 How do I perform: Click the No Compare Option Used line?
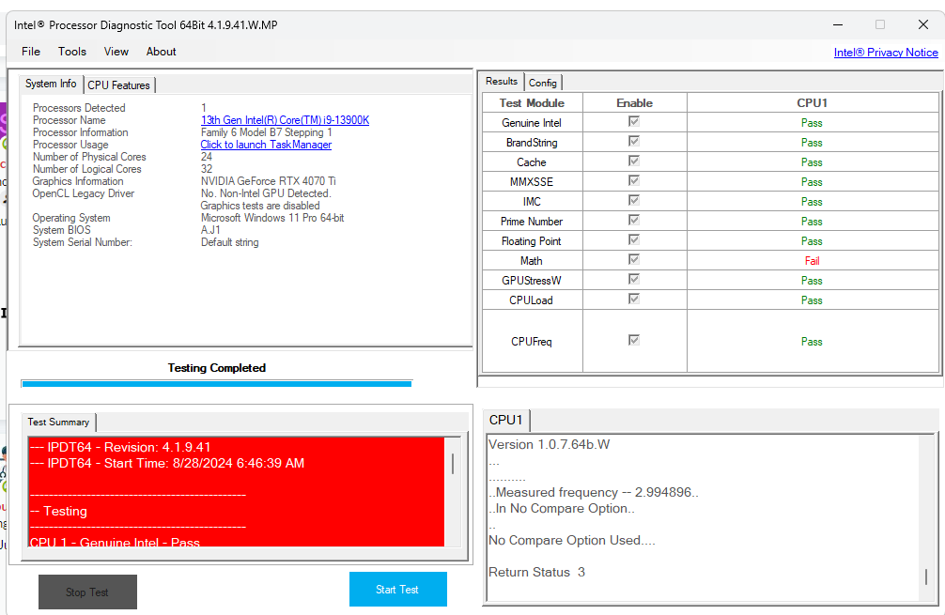[571, 540]
